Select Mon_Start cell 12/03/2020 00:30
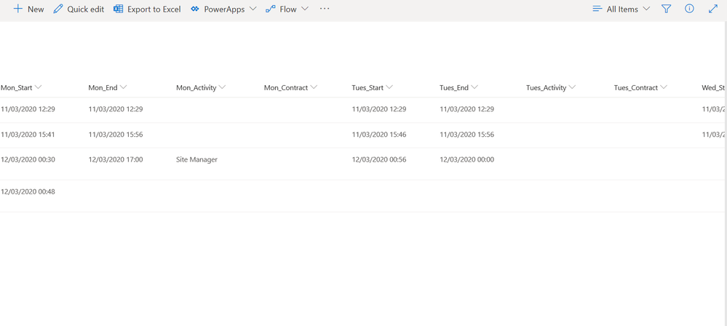Screen dimensions: 727x326 click(28, 159)
